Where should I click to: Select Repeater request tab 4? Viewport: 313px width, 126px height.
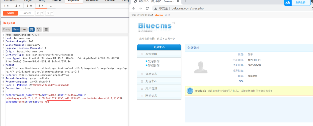39,6
